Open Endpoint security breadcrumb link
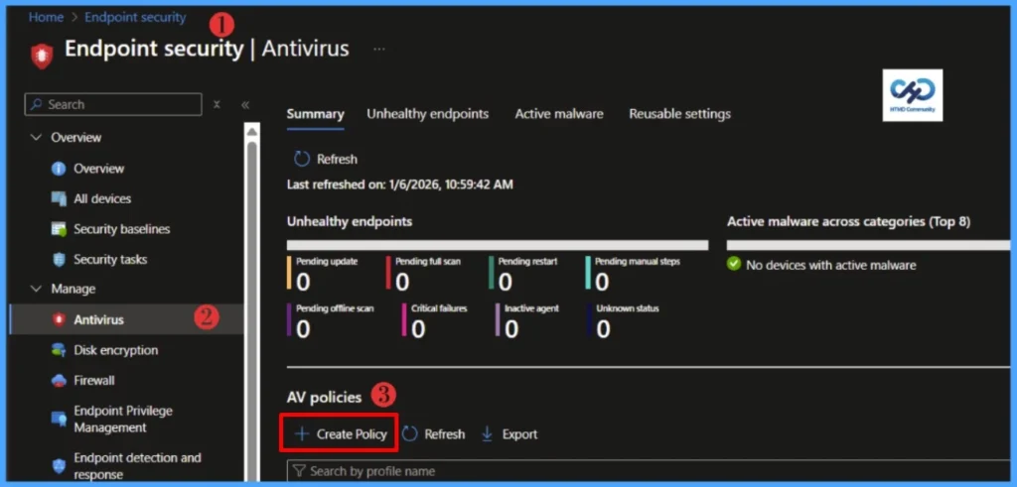1017x487 pixels. click(135, 18)
